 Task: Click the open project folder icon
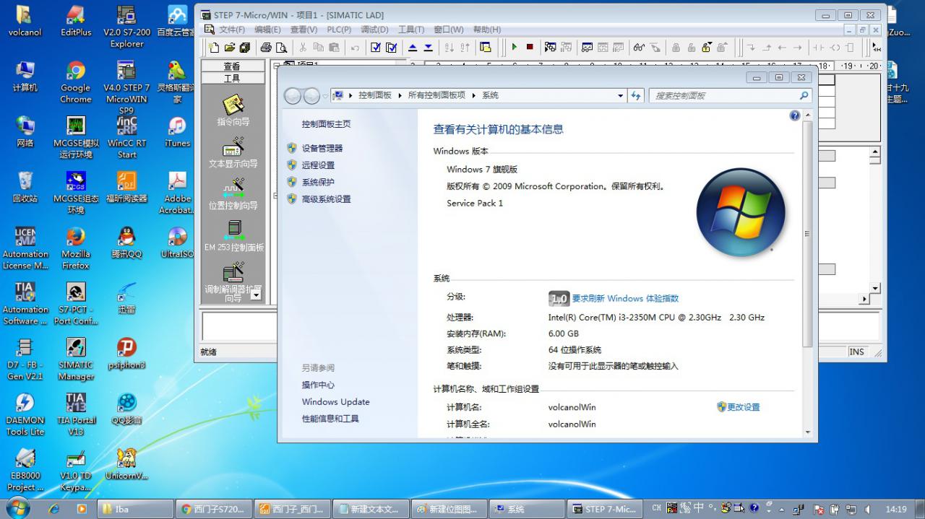[x=229, y=47]
